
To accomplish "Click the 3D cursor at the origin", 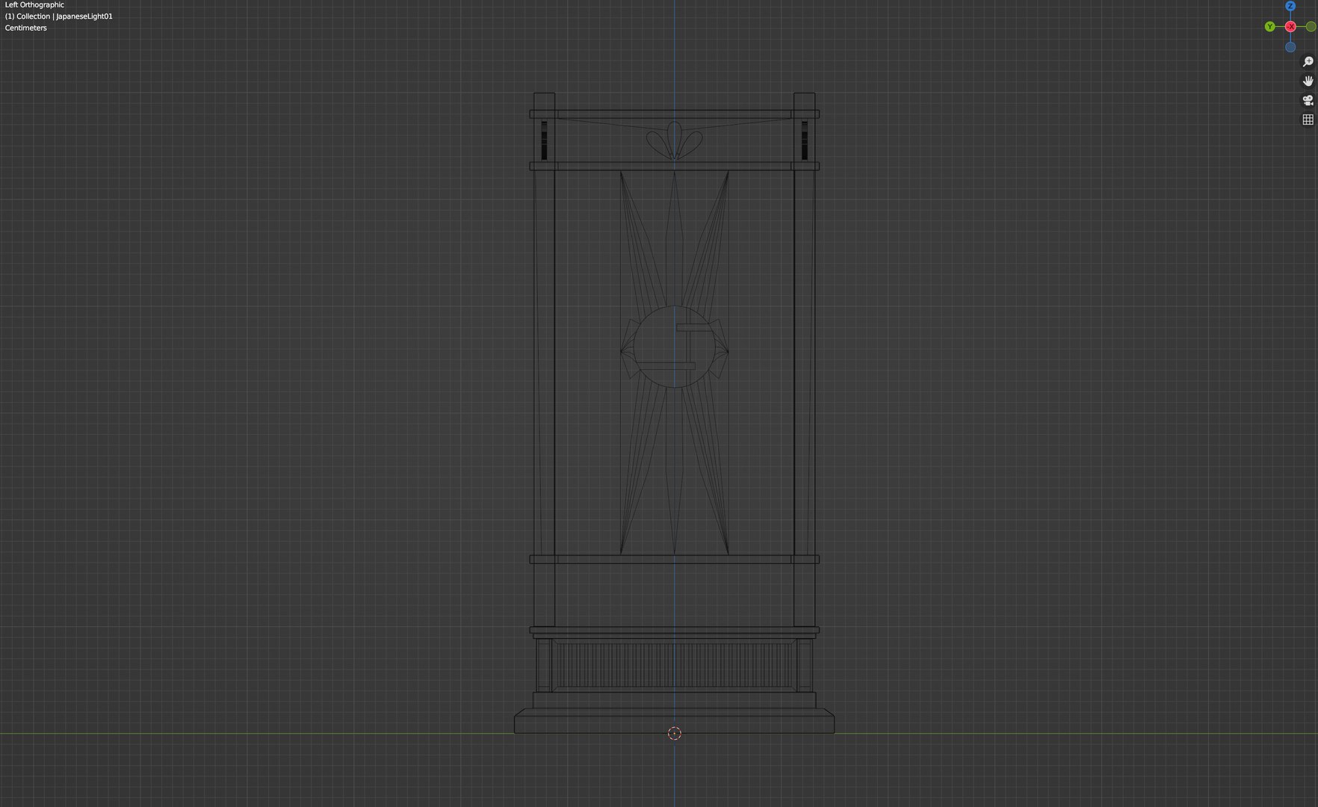I will click(674, 733).
